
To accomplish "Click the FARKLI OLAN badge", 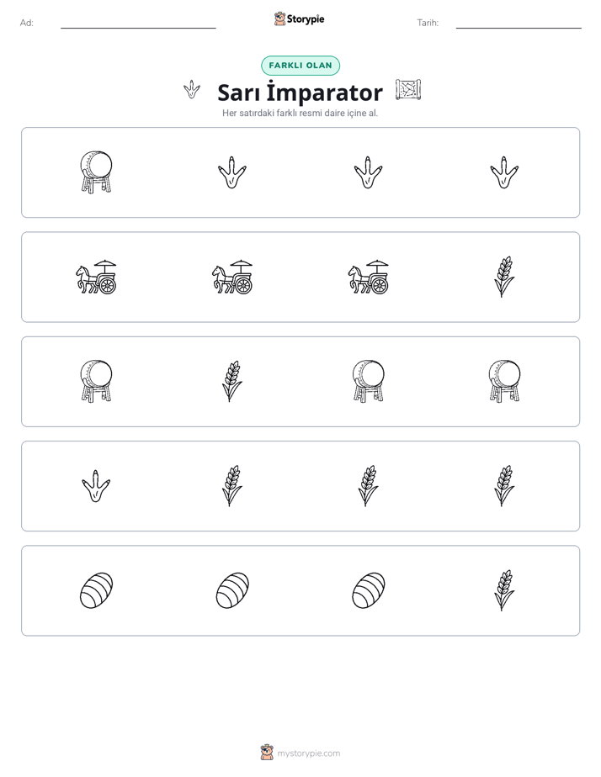I will 300,66.
